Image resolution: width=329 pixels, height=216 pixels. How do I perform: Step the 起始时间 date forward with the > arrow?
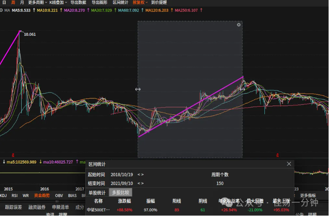tap(142, 175)
